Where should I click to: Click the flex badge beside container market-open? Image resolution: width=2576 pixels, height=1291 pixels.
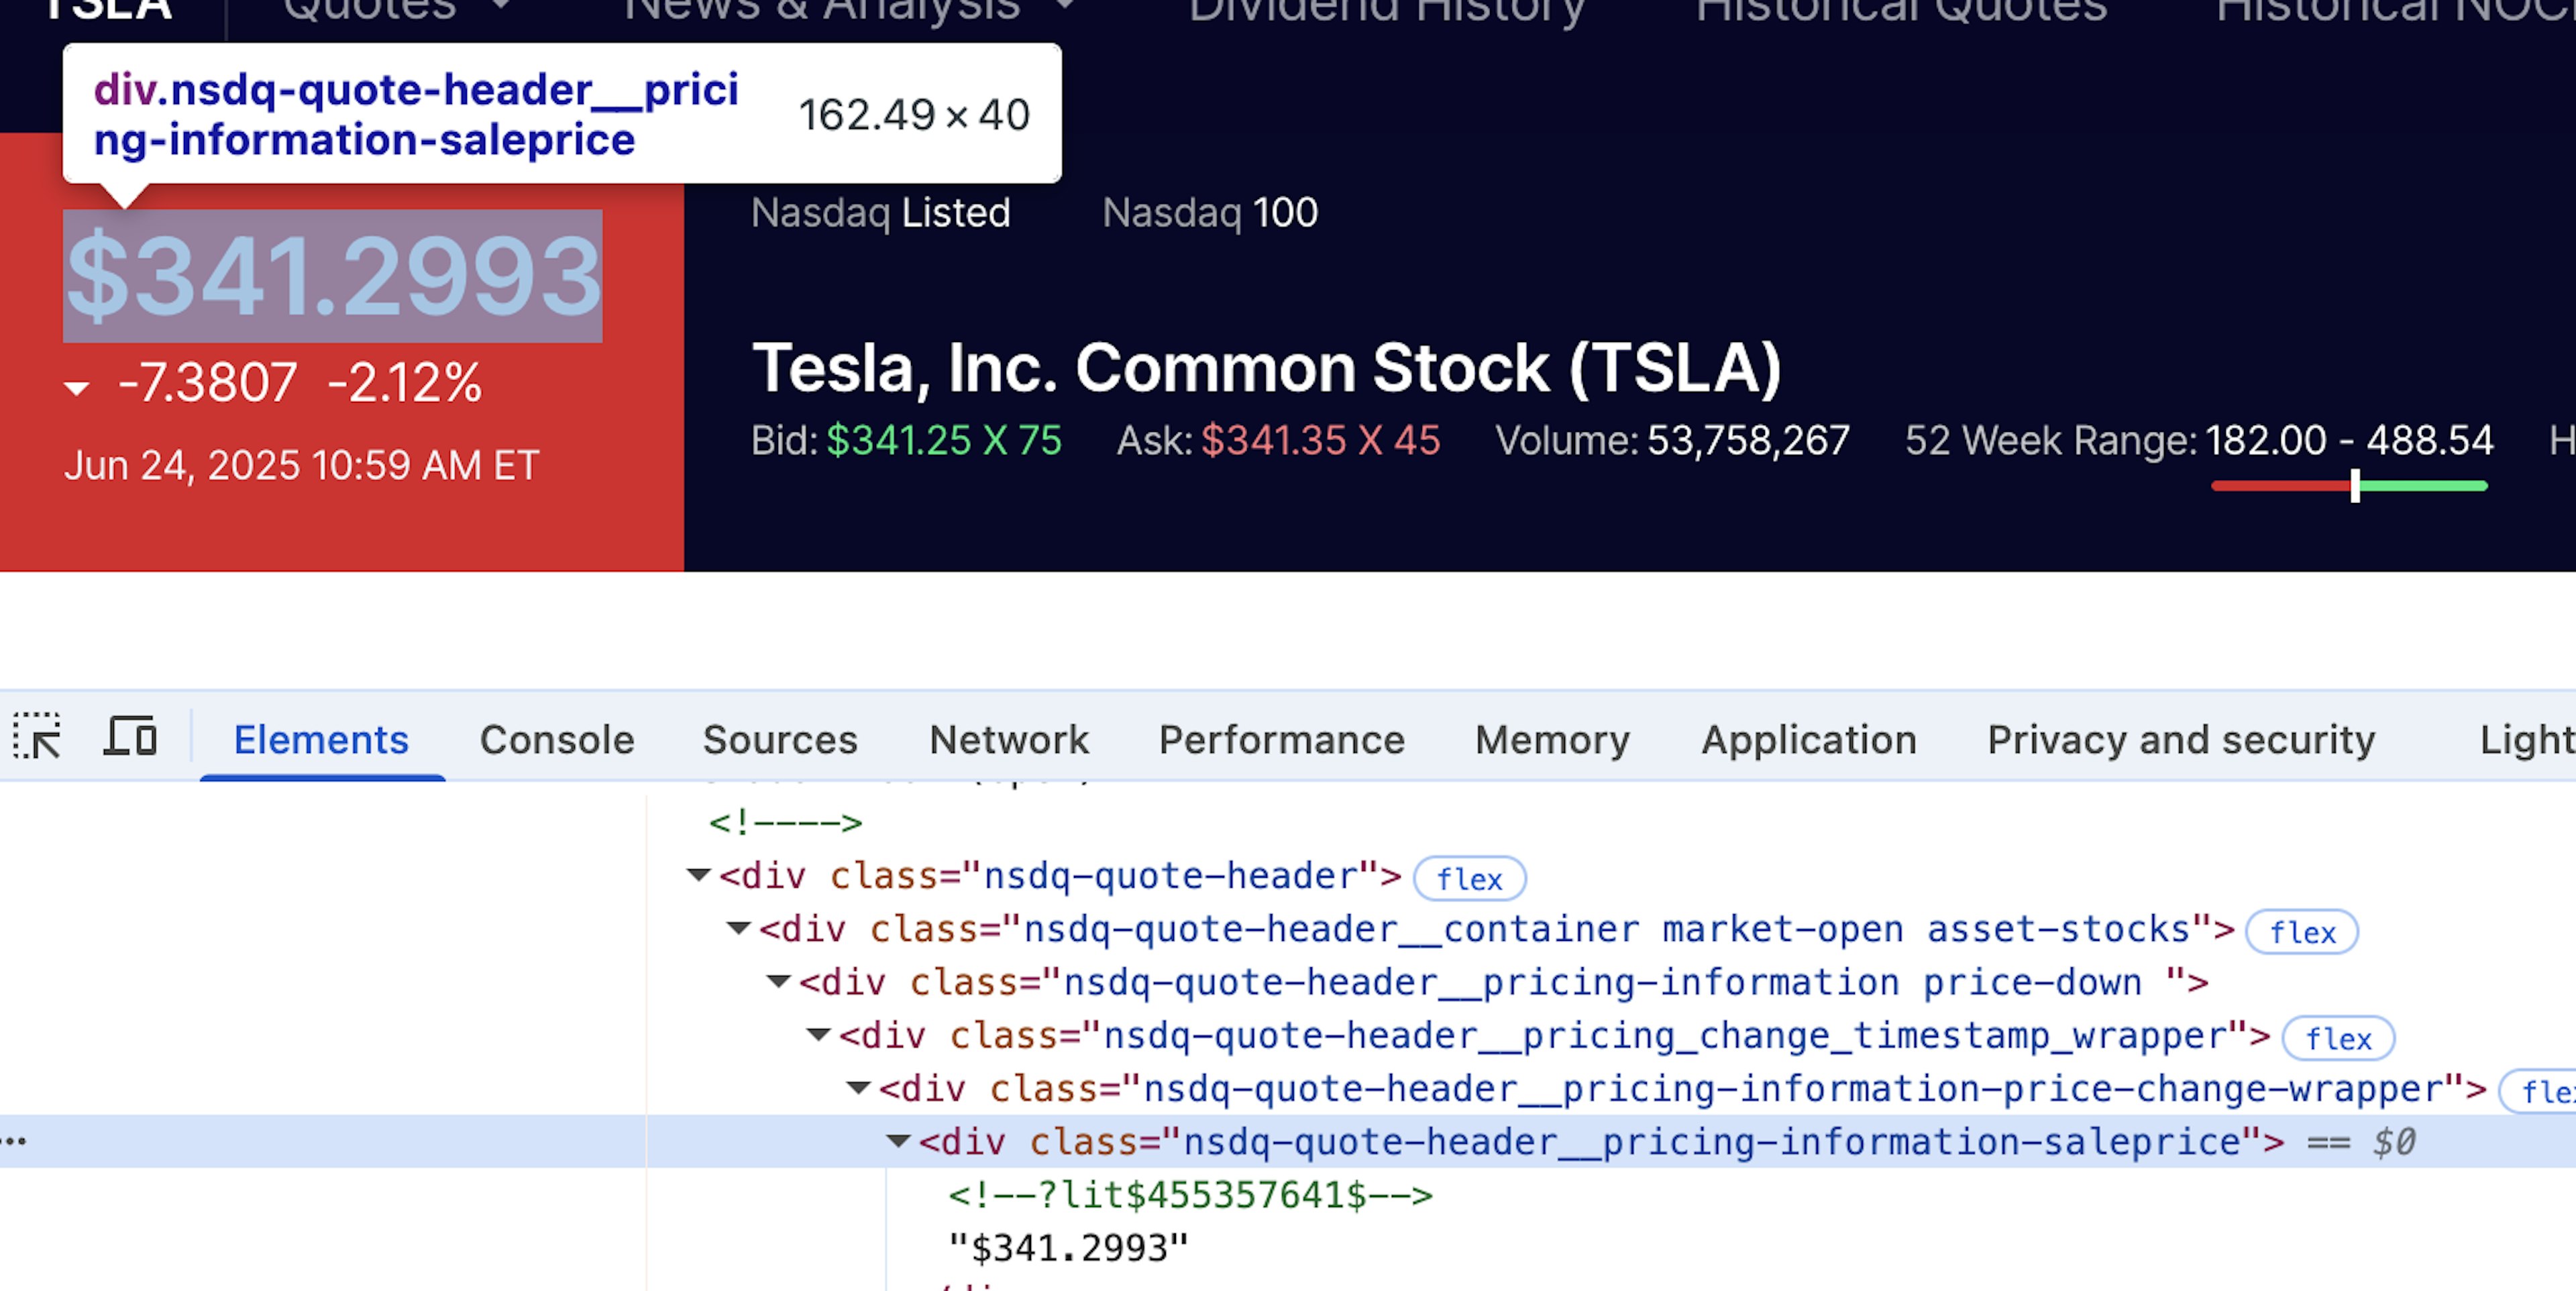coord(2301,932)
